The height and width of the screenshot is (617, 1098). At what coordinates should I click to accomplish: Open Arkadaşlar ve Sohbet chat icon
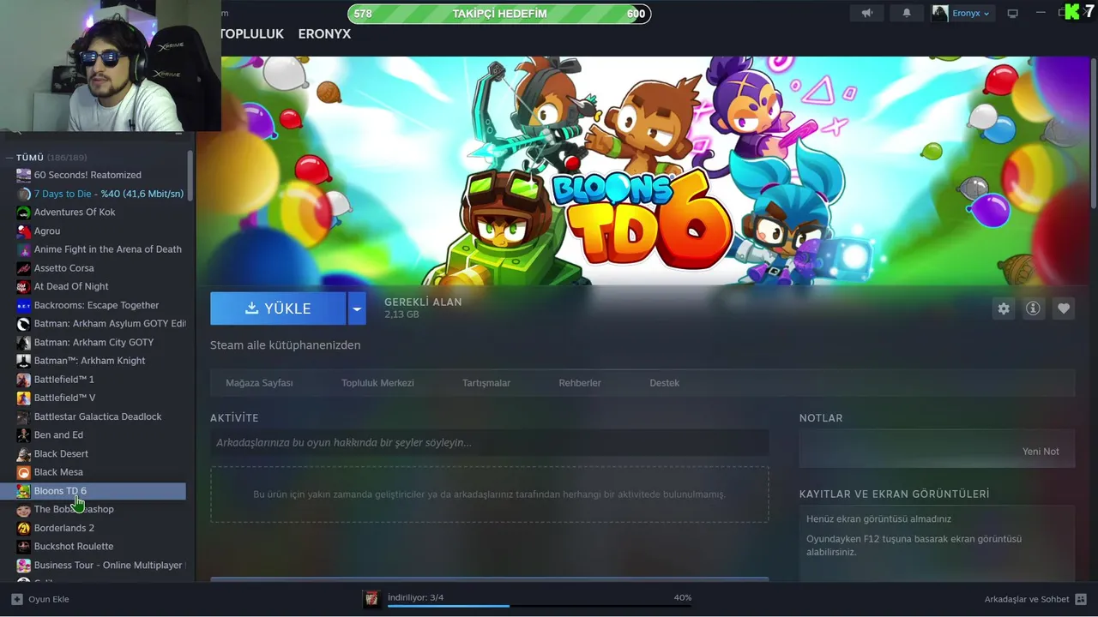pyautogui.click(x=1081, y=599)
